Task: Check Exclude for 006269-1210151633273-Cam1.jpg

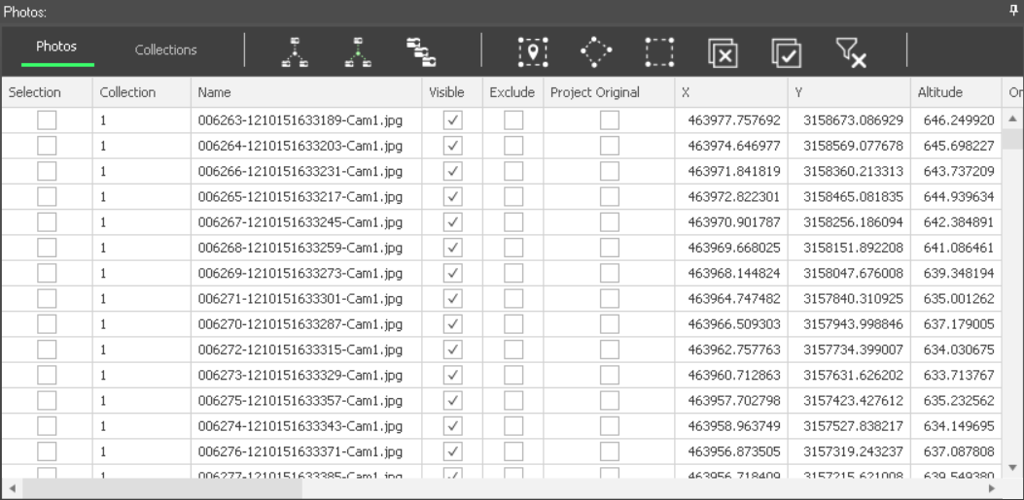Action: coord(513,273)
